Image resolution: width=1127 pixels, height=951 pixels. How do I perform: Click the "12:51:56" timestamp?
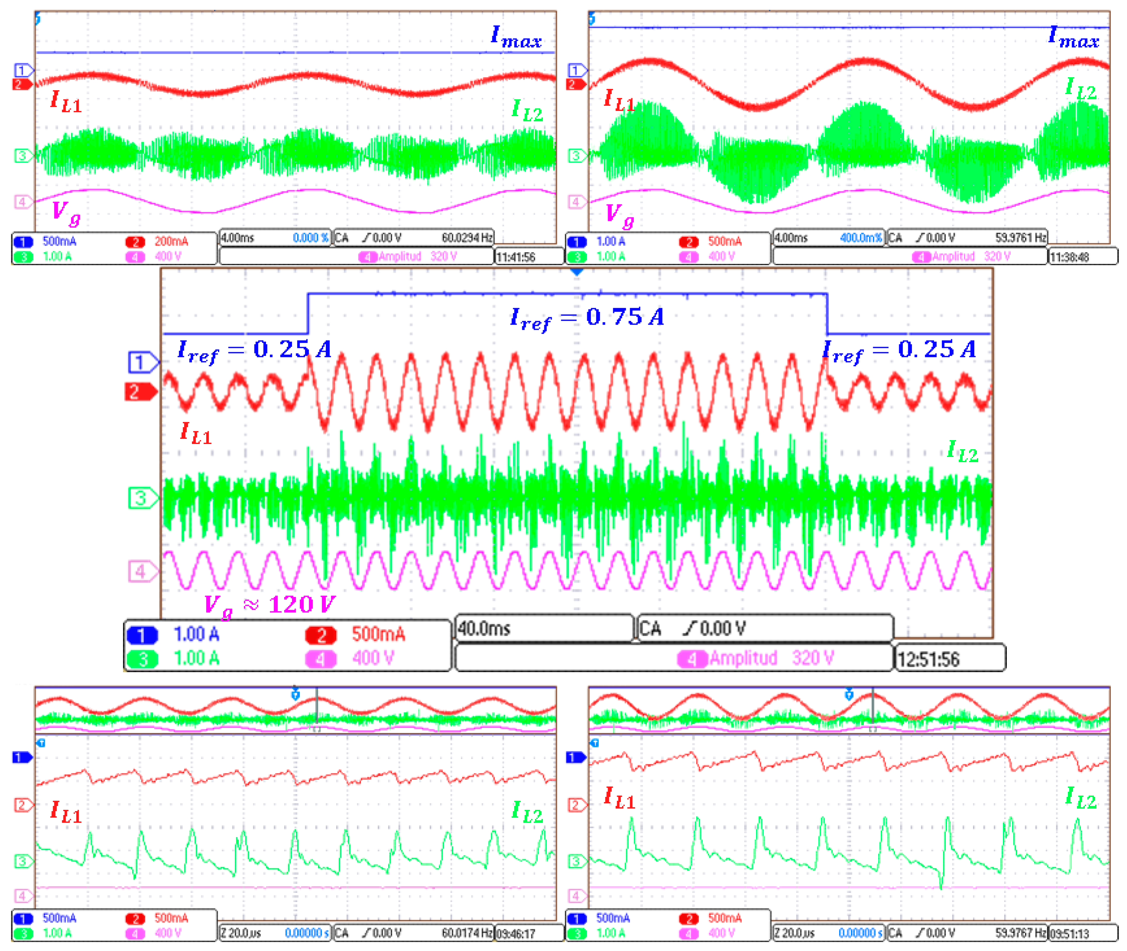[928, 659]
